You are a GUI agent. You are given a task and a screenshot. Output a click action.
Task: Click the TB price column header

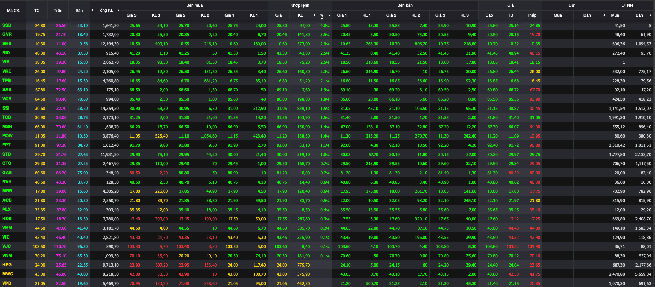(x=510, y=15)
